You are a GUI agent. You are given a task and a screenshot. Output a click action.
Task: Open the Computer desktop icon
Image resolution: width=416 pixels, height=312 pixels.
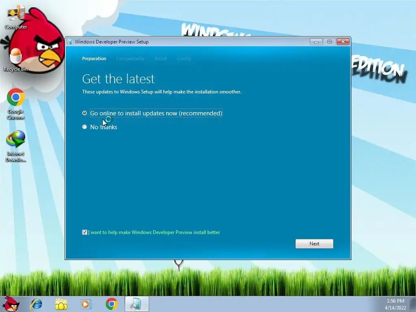16,18
